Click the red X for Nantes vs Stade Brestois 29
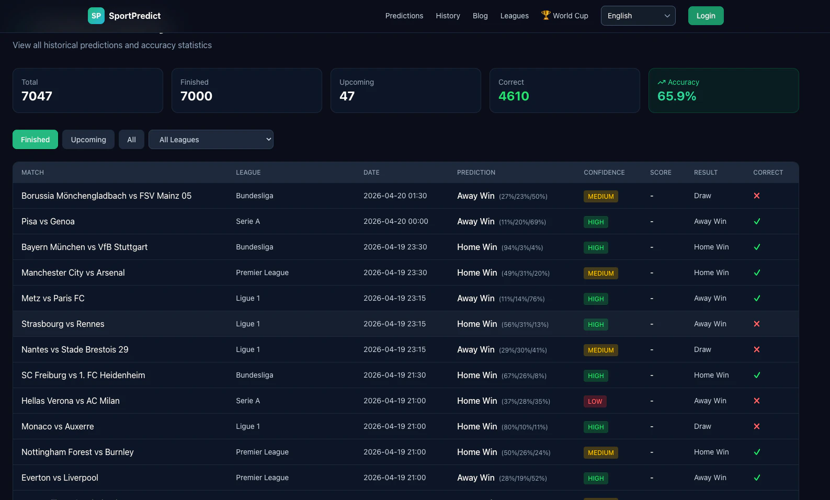This screenshot has width=830, height=500. click(x=757, y=349)
